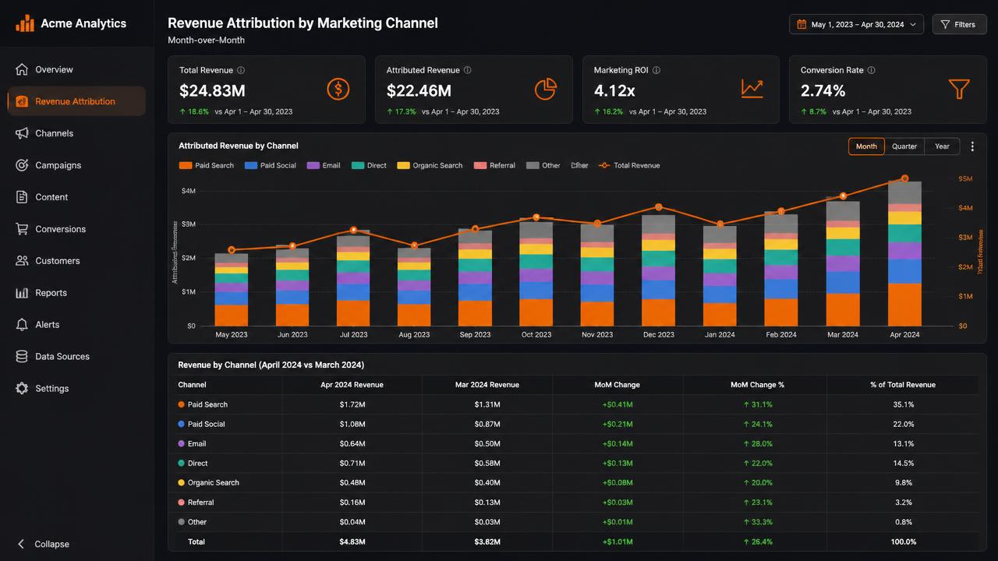Click the +$1.01M total MoM change
The image size is (998, 561).
pos(618,542)
